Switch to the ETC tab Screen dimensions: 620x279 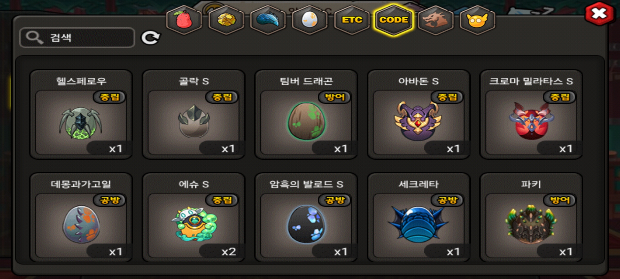(352, 20)
